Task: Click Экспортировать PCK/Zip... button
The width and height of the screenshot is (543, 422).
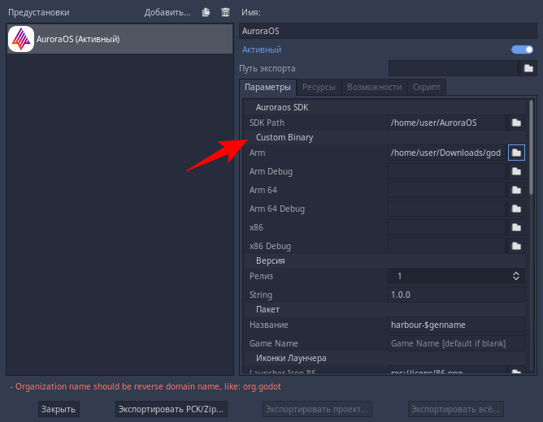Action: point(171,409)
